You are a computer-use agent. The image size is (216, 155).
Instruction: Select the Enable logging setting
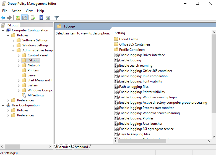point(130,60)
